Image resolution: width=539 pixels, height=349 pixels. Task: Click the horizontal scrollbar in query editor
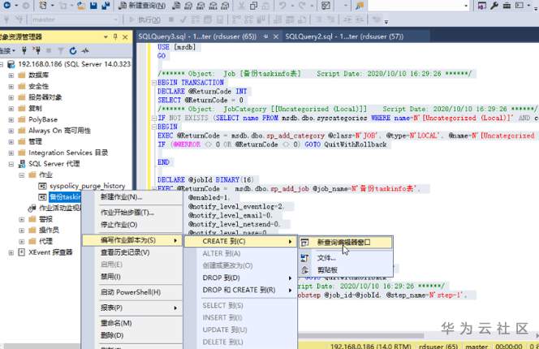click(361, 336)
